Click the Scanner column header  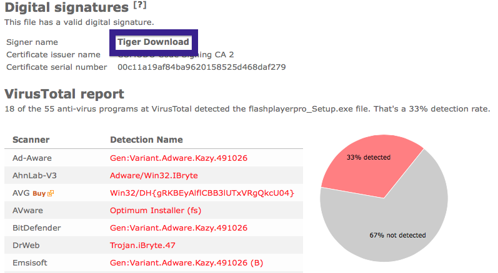pos(31,140)
